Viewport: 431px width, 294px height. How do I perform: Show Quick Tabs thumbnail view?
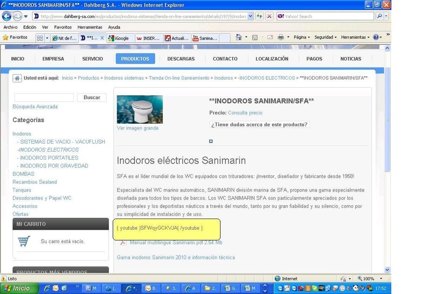tap(40, 38)
